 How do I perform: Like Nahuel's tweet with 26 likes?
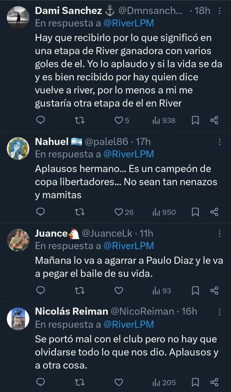(119, 212)
